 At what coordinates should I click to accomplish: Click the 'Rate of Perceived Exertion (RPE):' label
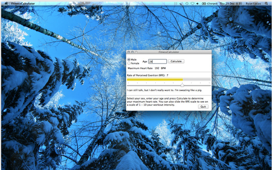(x=146, y=75)
